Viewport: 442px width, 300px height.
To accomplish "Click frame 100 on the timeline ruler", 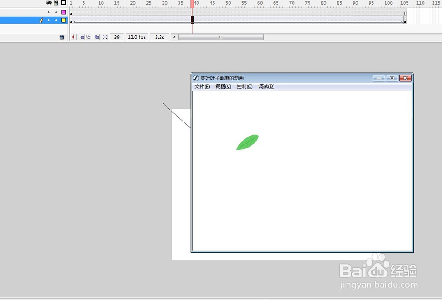I will (388, 3).
